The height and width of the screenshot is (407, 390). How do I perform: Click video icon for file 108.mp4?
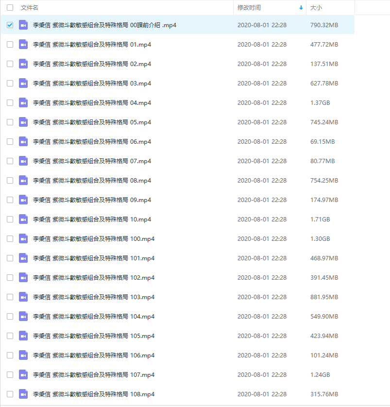tap(23, 394)
